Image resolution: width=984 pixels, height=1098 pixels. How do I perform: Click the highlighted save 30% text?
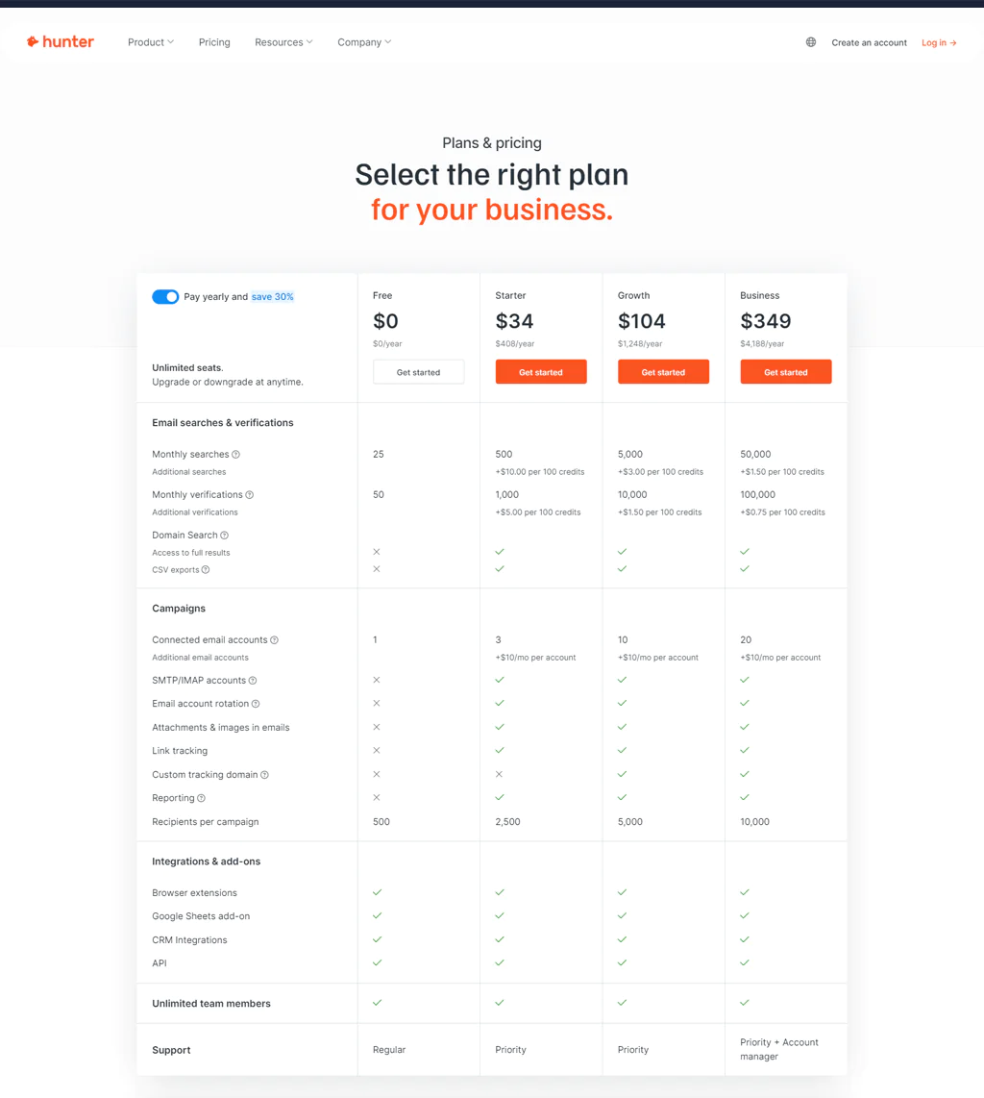272,296
